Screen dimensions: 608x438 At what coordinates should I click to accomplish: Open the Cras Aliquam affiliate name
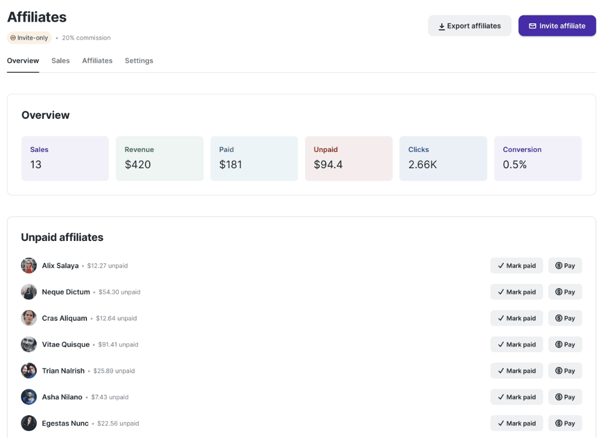point(65,319)
